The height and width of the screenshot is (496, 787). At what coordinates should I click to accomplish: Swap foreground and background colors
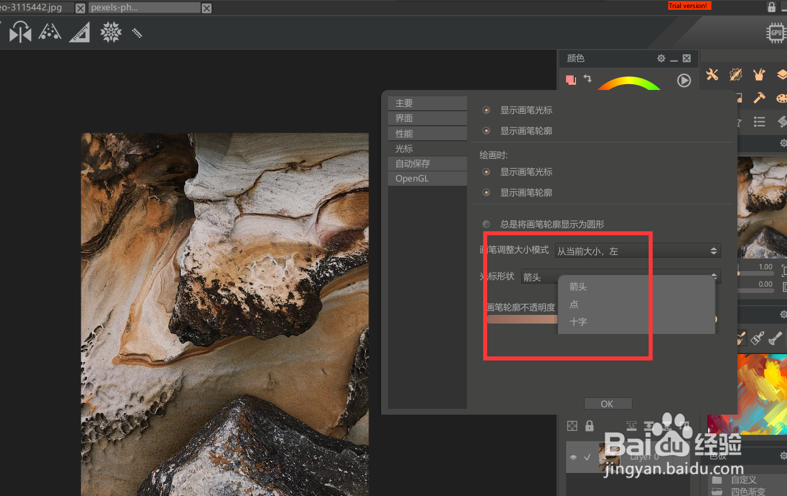click(x=588, y=78)
